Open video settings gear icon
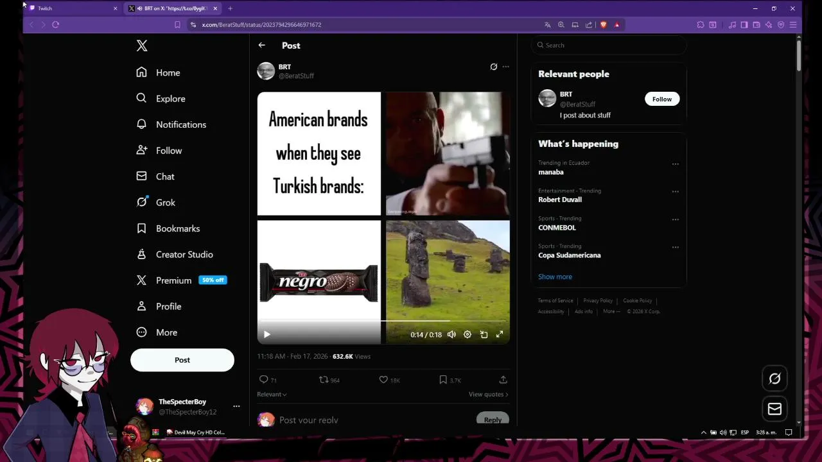This screenshot has height=462, width=822. tap(468, 334)
